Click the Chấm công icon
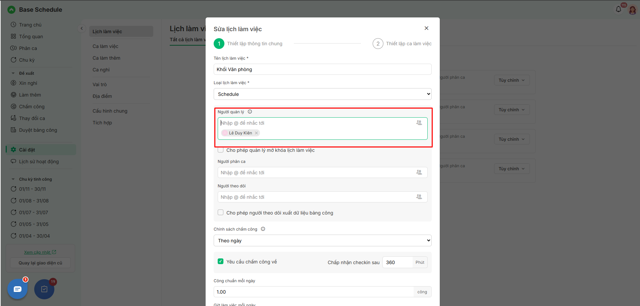Image resolution: width=640 pixels, height=306 pixels. pyautogui.click(x=13, y=106)
